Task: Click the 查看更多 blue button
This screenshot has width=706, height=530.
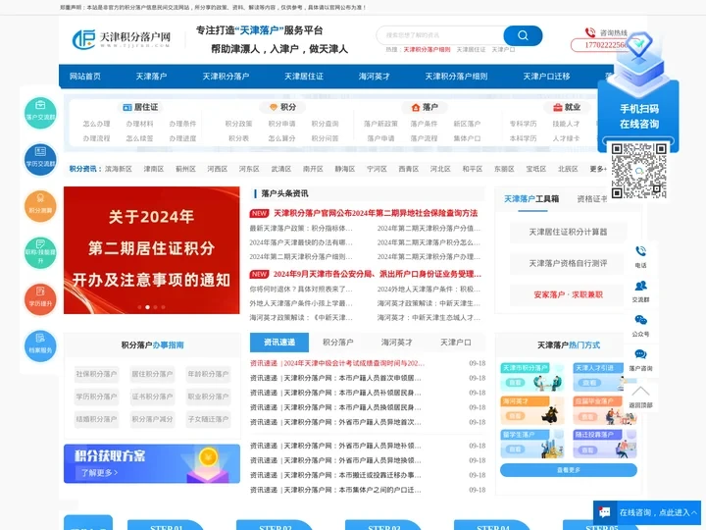Action: [568, 470]
